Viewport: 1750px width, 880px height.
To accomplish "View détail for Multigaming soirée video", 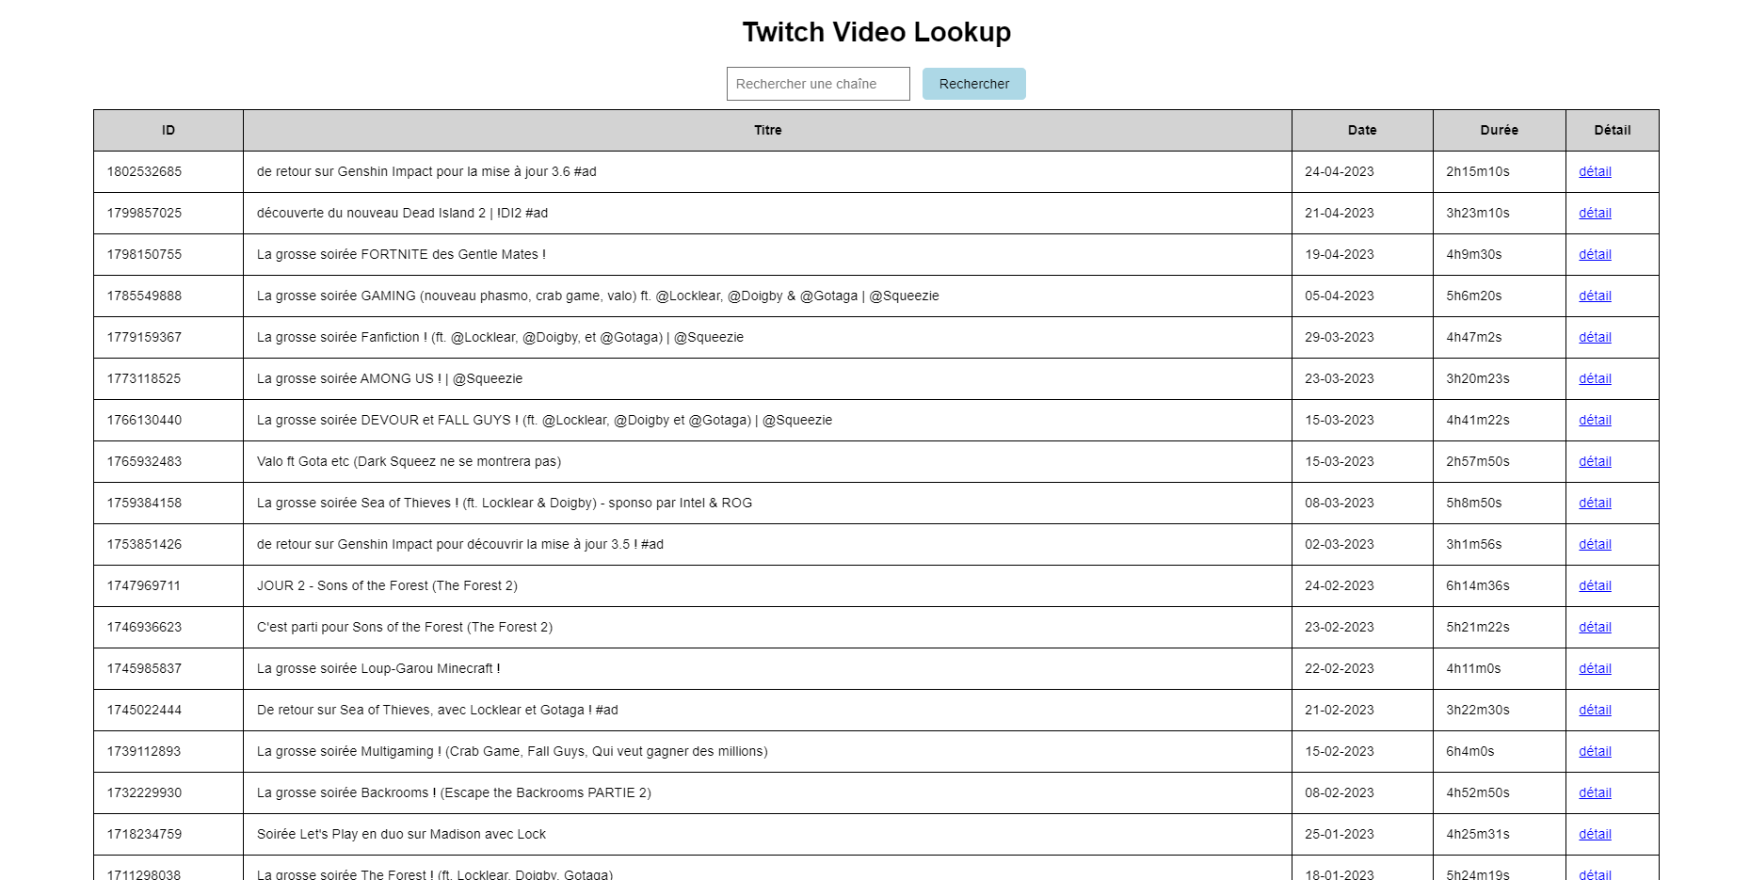I will coord(1595,751).
